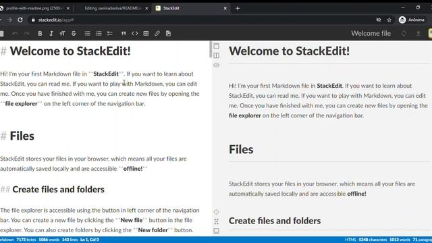
Task: Click the '1013 words' HTML status entry
Action: coord(400,240)
